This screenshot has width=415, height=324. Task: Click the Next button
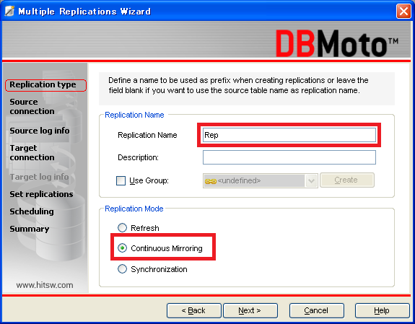pyautogui.click(x=250, y=310)
